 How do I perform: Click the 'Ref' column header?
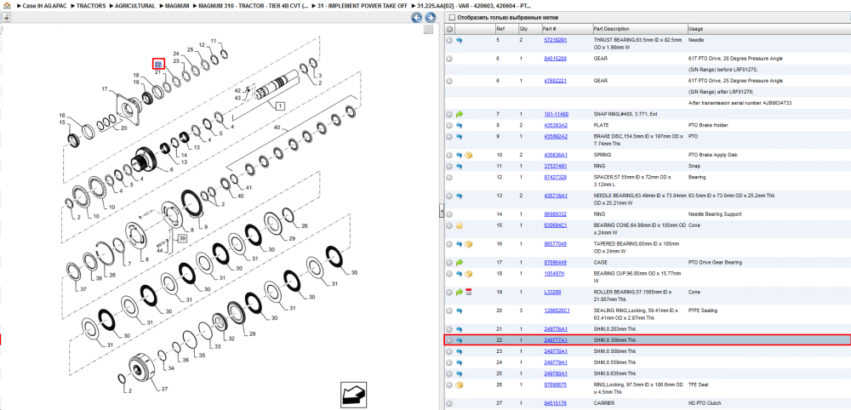tap(500, 29)
